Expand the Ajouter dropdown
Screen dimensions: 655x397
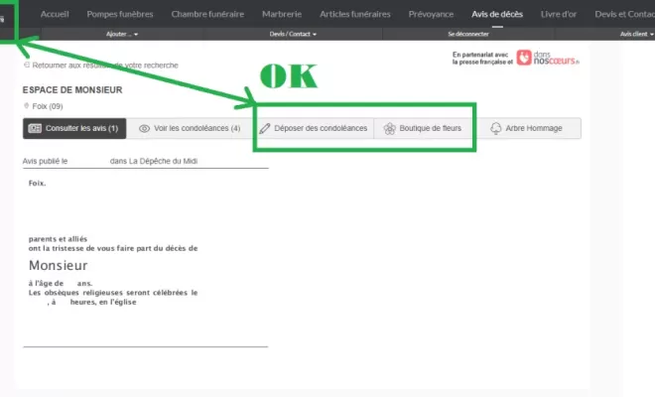click(122, 34)
